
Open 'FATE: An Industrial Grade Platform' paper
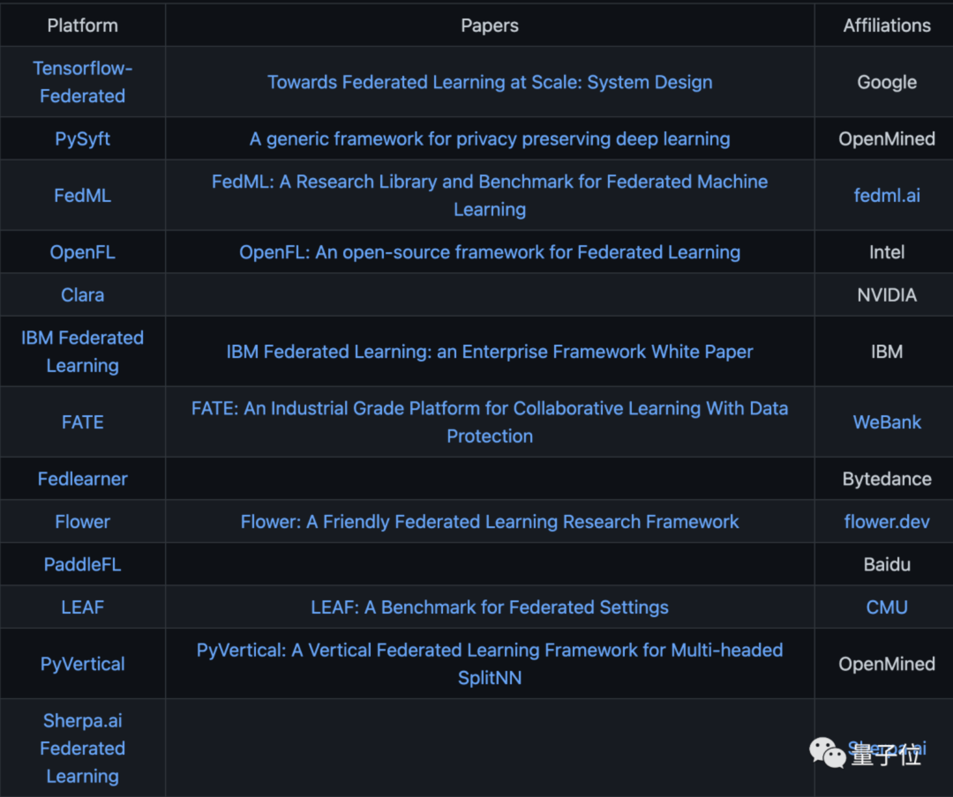[x=490, y=422]
